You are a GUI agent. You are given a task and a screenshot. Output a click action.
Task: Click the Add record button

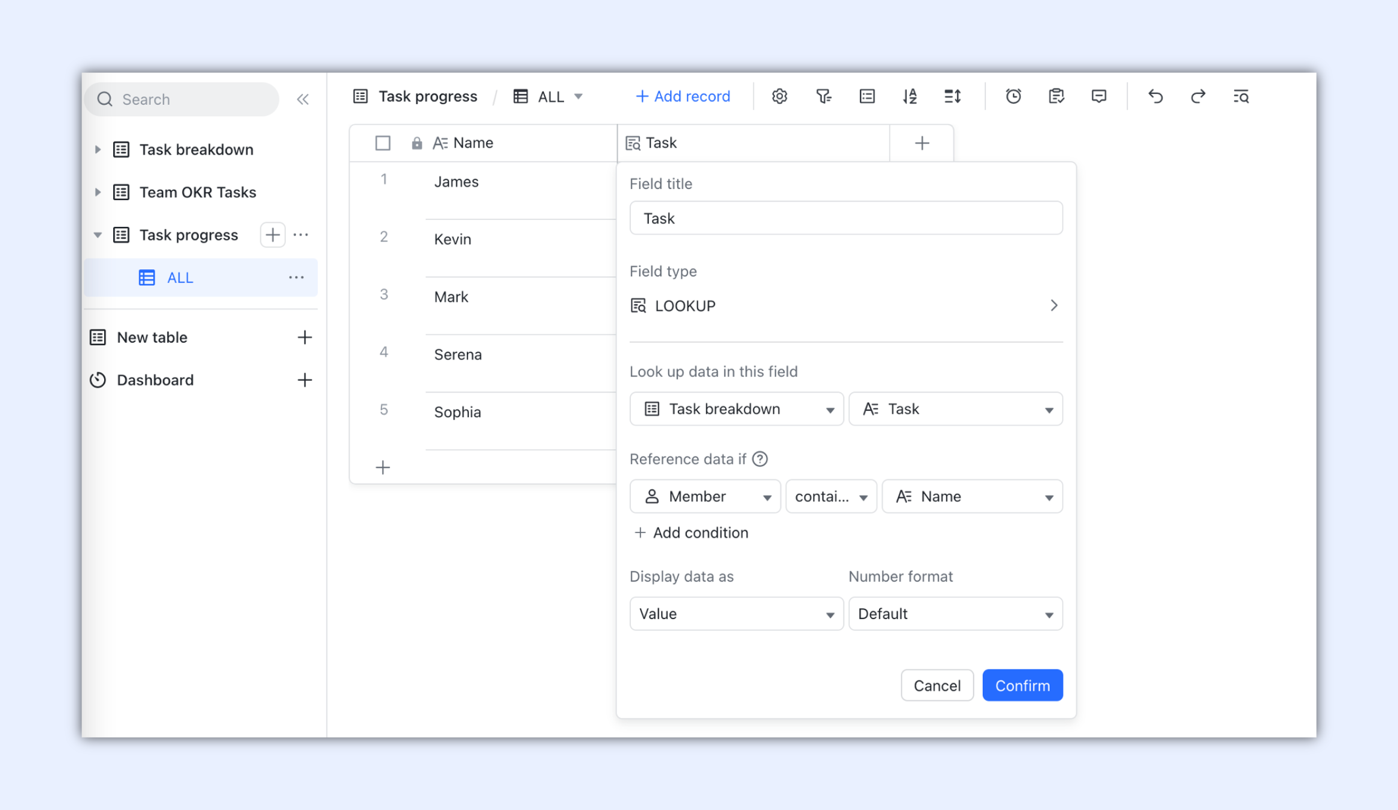coord(683,96)
